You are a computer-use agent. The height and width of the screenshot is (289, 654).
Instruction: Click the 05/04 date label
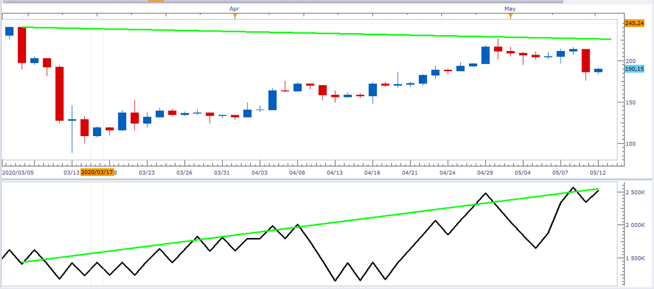click(523, 173)
